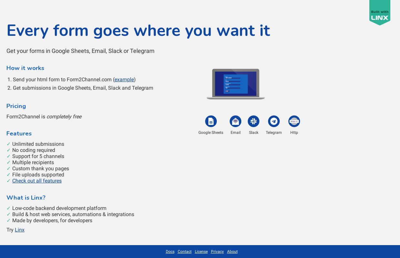Click the Google Sheets channel icon

[211, 121]
